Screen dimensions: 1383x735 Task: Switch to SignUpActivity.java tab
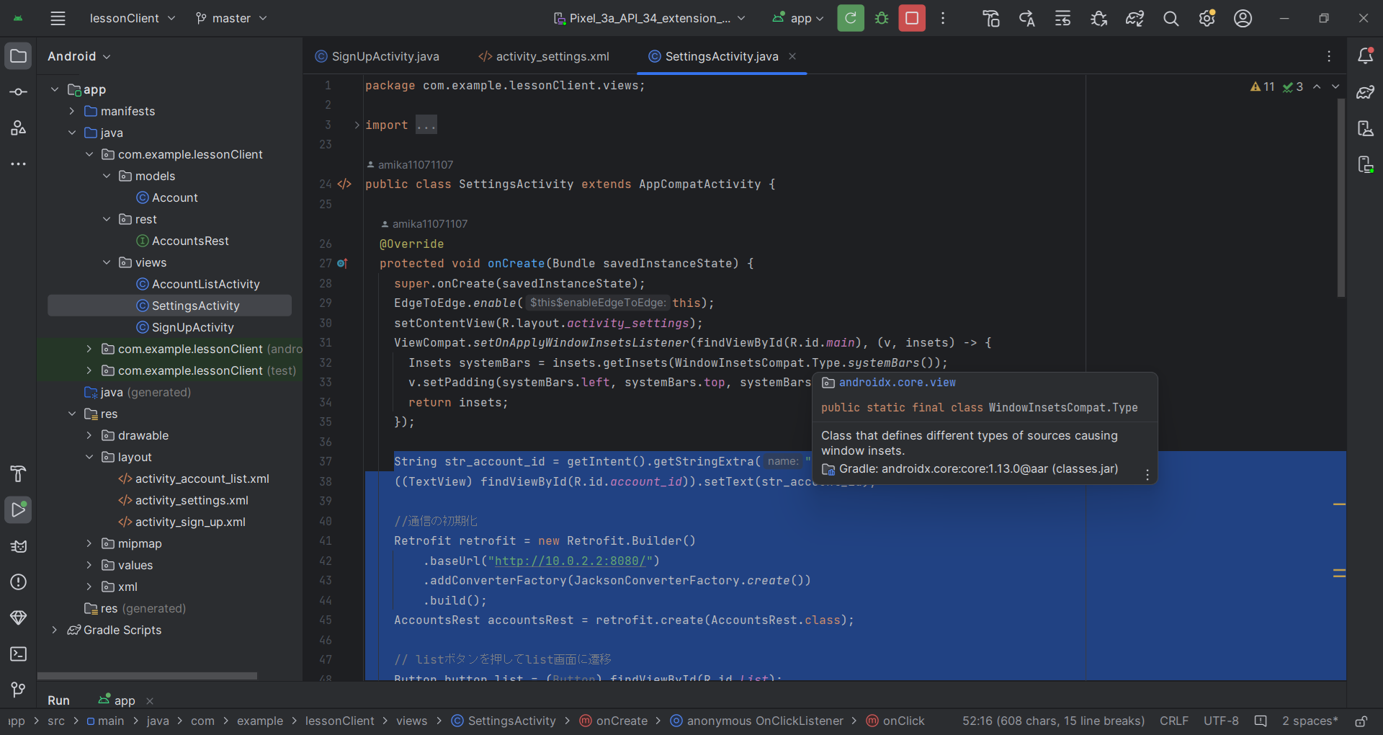[377, 56]
